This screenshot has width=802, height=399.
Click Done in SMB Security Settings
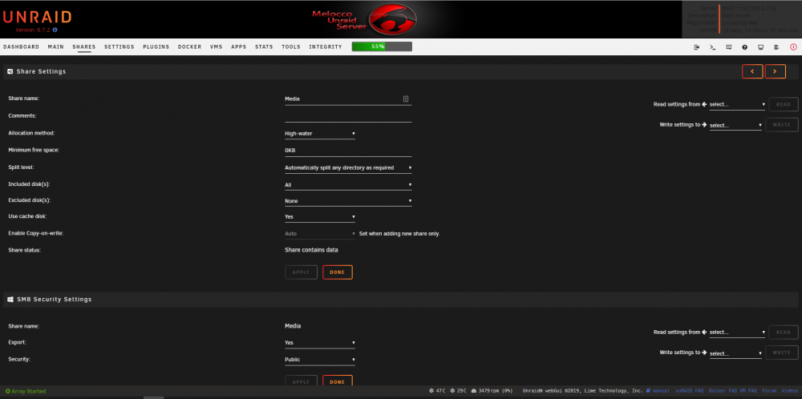pos(338,381)
